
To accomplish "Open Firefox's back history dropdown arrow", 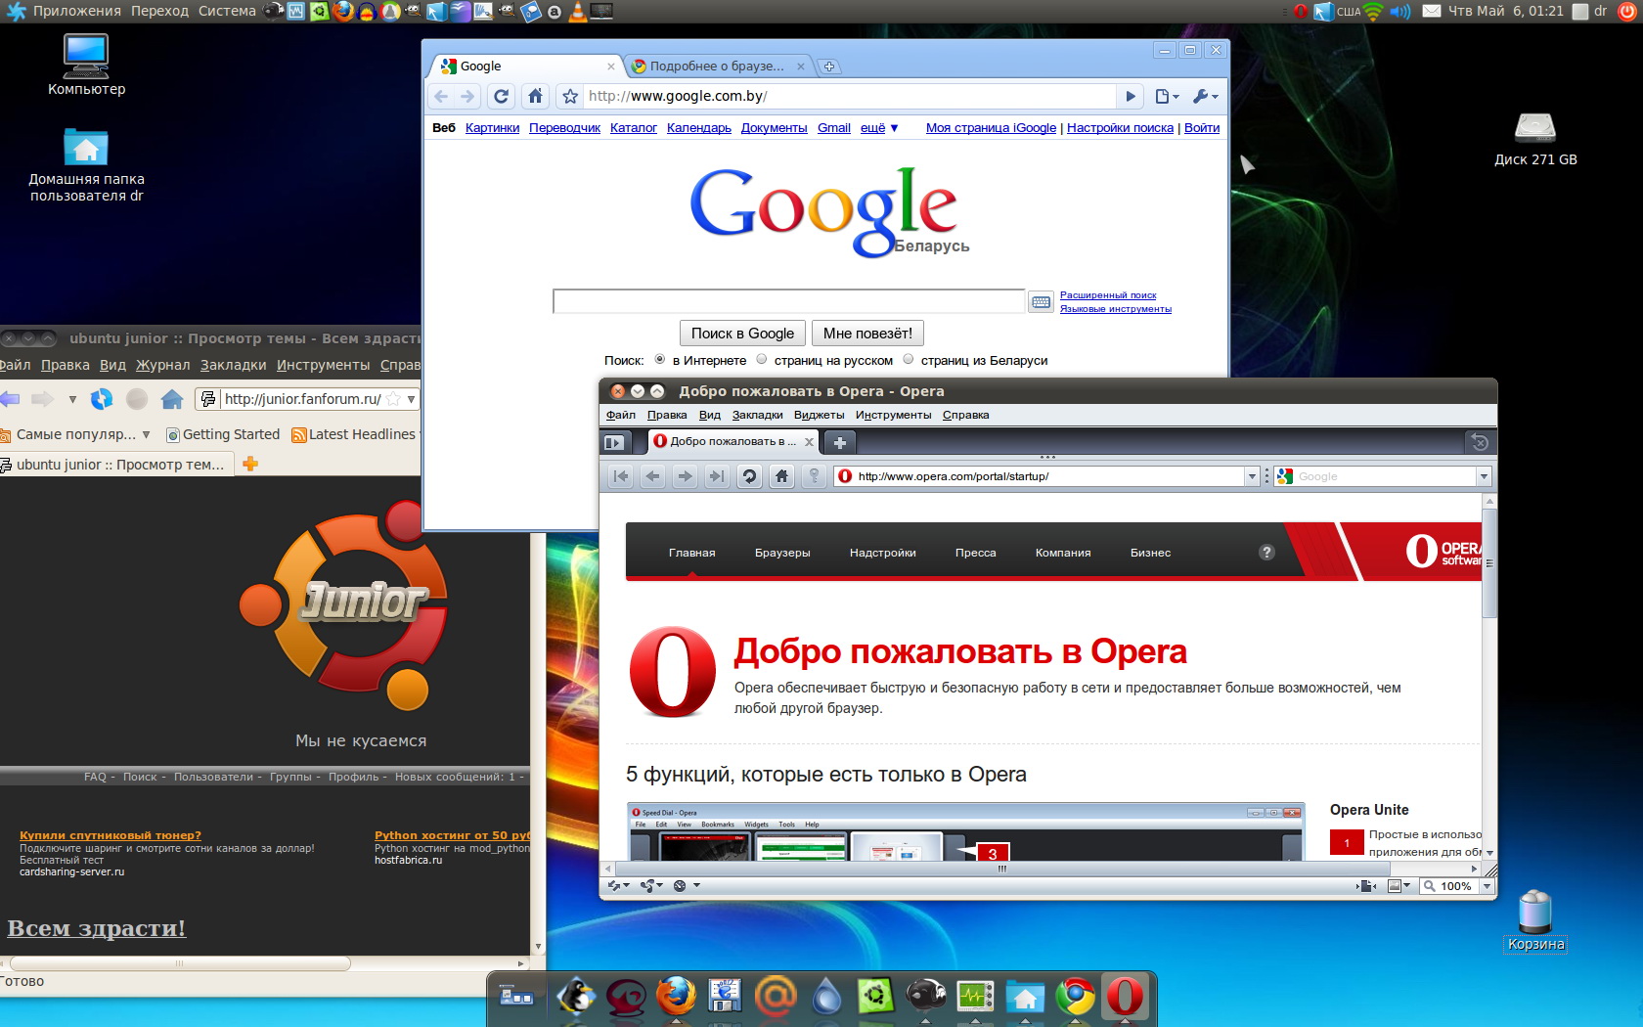I will [x=72, y=399].
